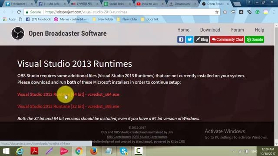This screenshot has height=156, width=278.
Task: Click the ENG language indicator in tray
Action: 254,151
